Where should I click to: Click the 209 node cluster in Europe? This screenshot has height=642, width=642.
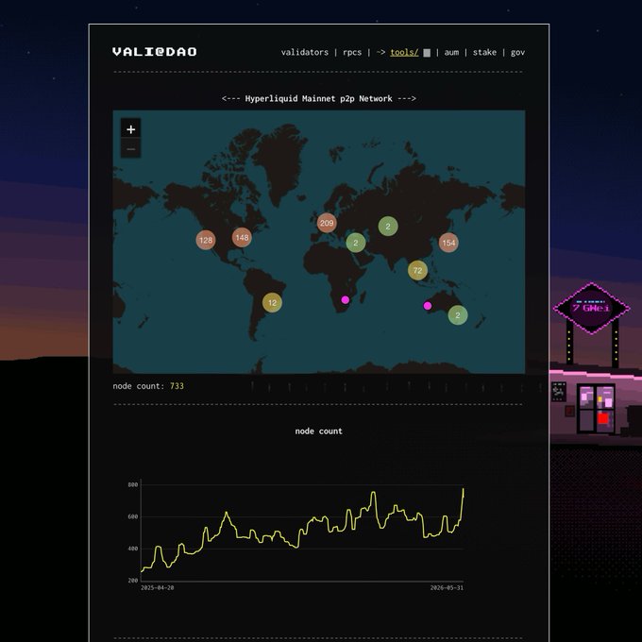click(327, 223)
